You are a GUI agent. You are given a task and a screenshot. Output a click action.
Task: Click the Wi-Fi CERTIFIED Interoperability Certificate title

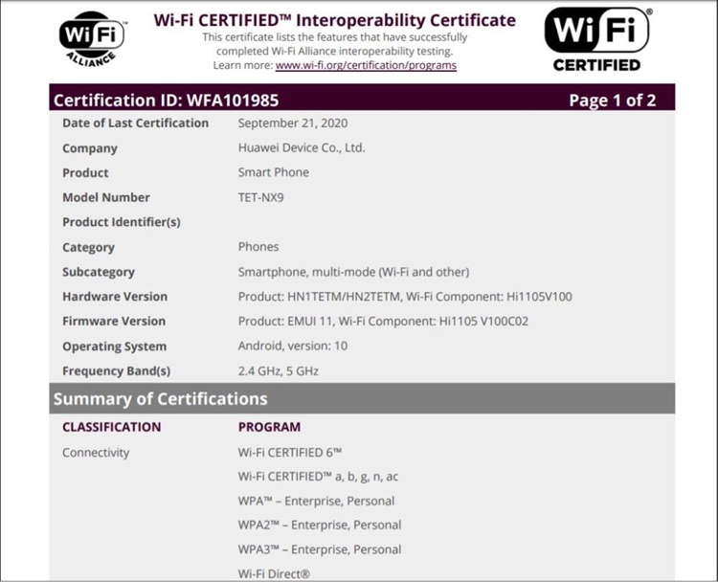tap(335, 20)
